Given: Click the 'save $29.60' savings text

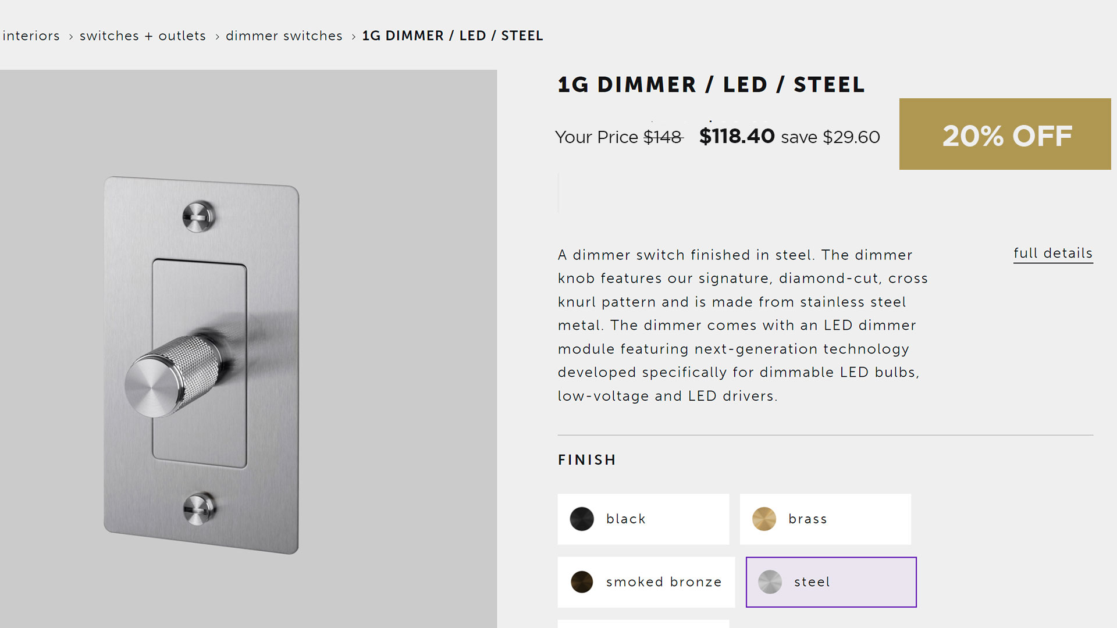Looking at the screenshot, I should (830, 137).
